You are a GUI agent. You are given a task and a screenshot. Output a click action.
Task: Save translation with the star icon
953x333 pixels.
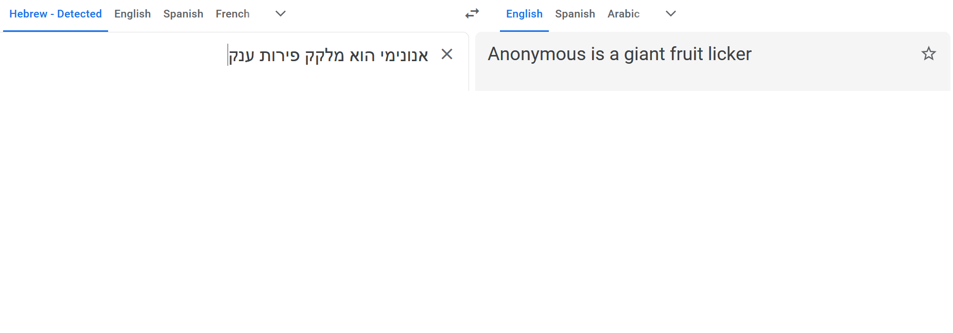pyautogui.click(x=928, y=53)
